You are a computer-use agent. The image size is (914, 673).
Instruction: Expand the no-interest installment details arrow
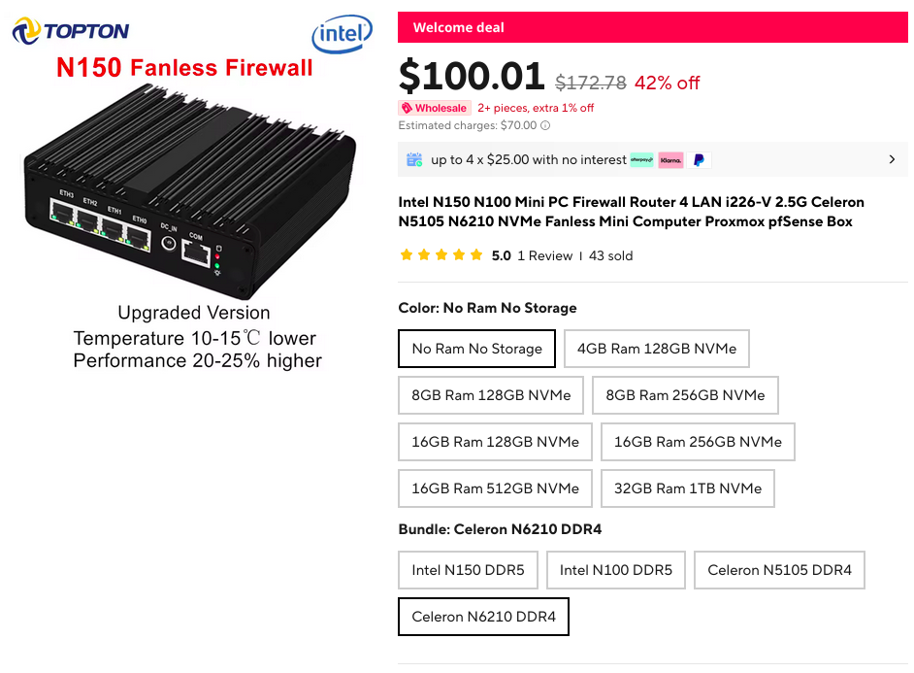coord(892,159)
